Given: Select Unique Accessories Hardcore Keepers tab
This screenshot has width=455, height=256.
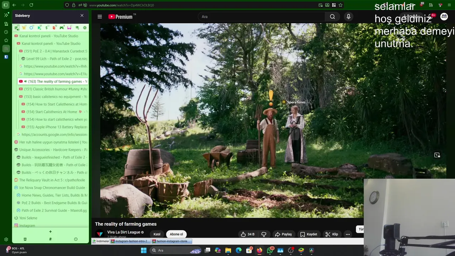Looking at the screenshot, I should (x=50, y=150).
